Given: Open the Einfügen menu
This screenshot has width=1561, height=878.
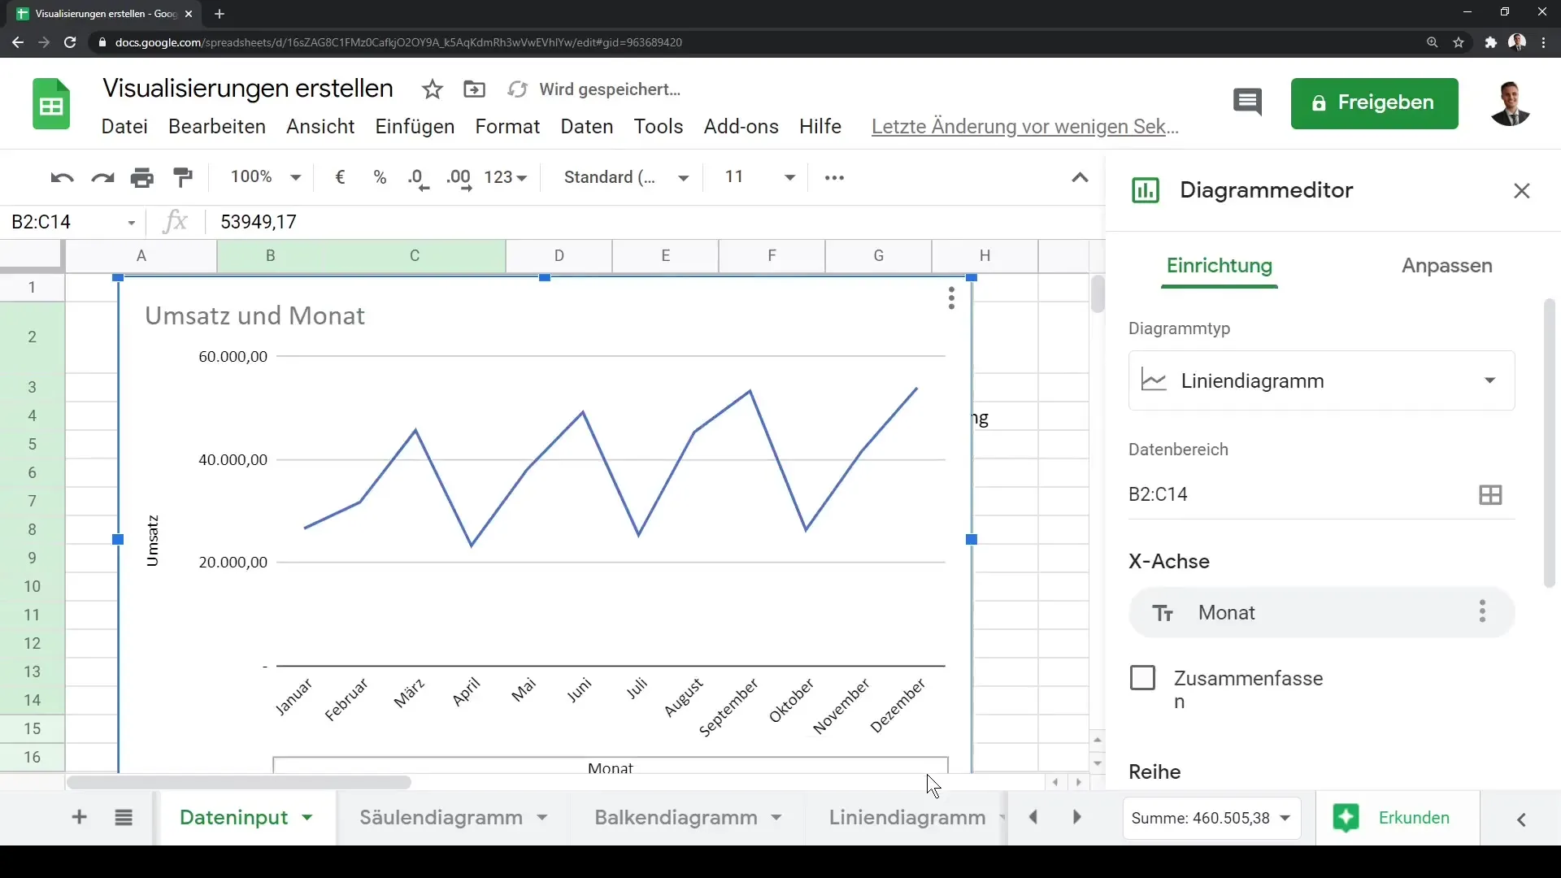Looking at the screenshot, I should click(x=415, y=127).
